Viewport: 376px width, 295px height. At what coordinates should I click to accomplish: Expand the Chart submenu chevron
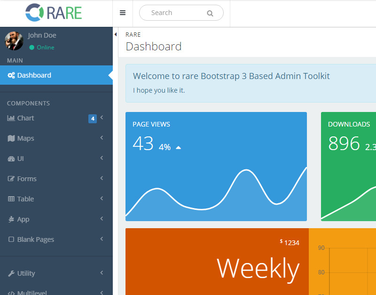[101, 118]
